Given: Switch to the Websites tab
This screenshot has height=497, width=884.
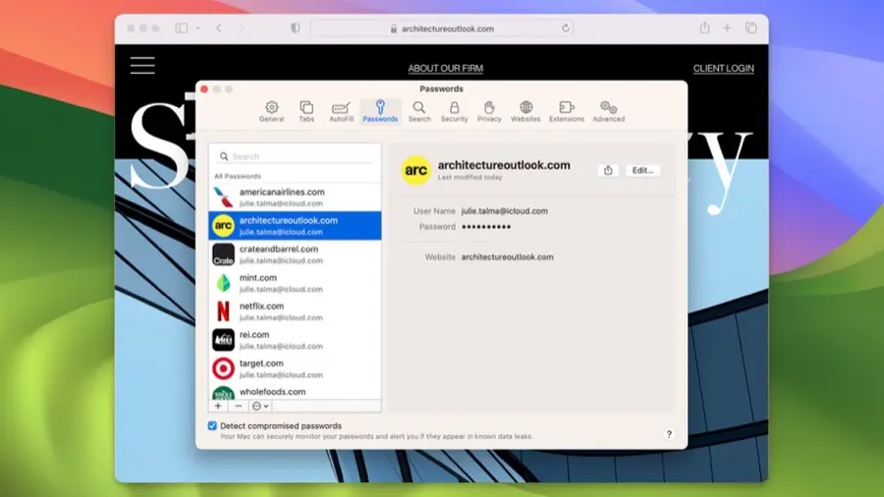Looking at the screenshot, I should click(x=525, y=111).
